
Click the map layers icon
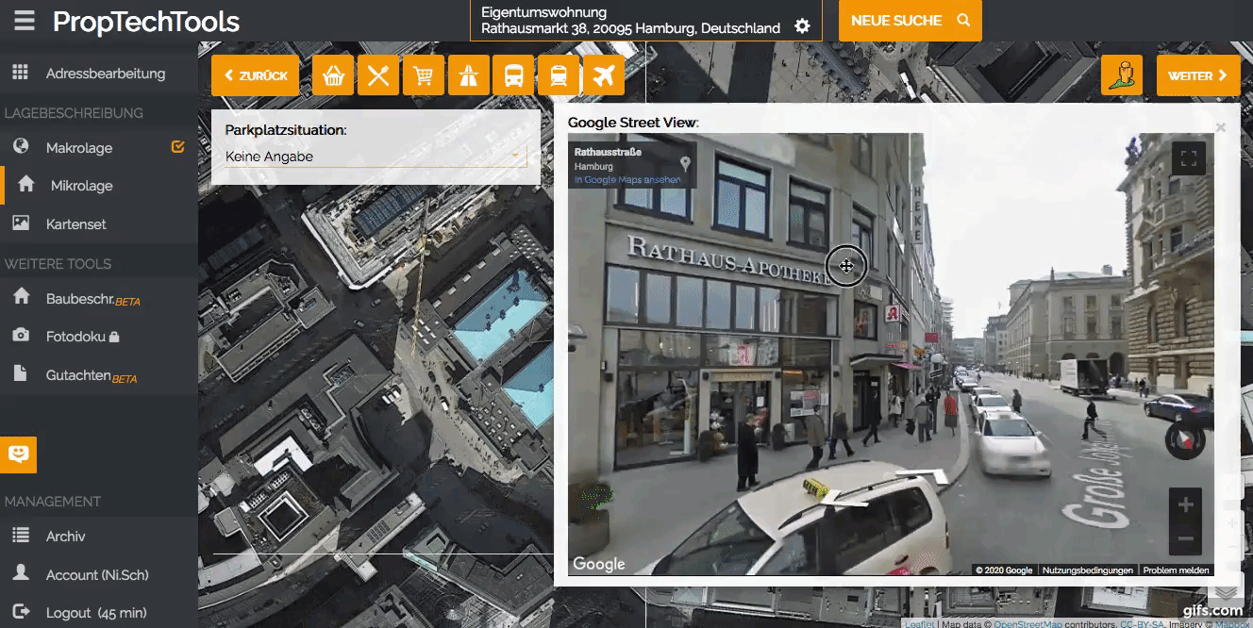1226,590
